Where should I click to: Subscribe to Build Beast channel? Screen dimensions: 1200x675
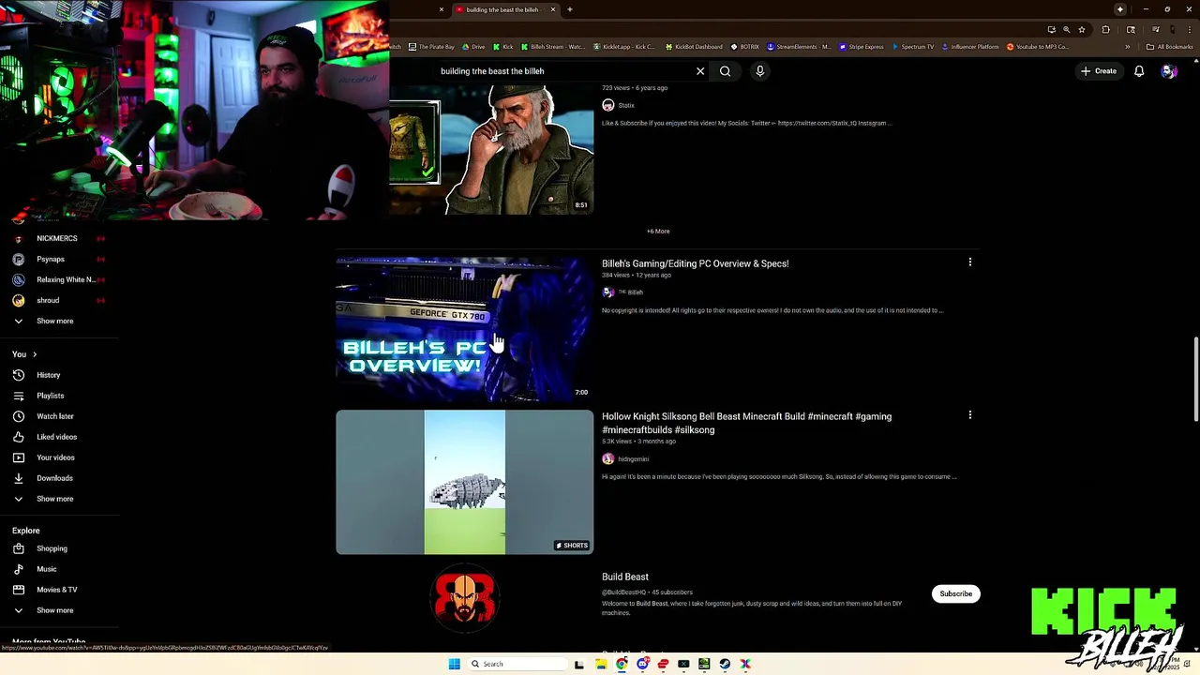coord(956,593)
